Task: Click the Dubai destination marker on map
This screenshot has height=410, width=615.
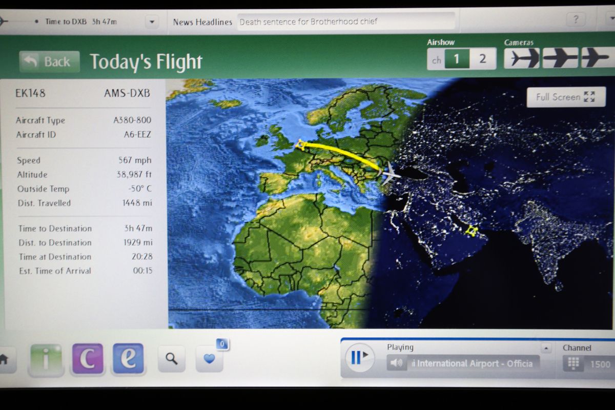Action: [471, 230]
